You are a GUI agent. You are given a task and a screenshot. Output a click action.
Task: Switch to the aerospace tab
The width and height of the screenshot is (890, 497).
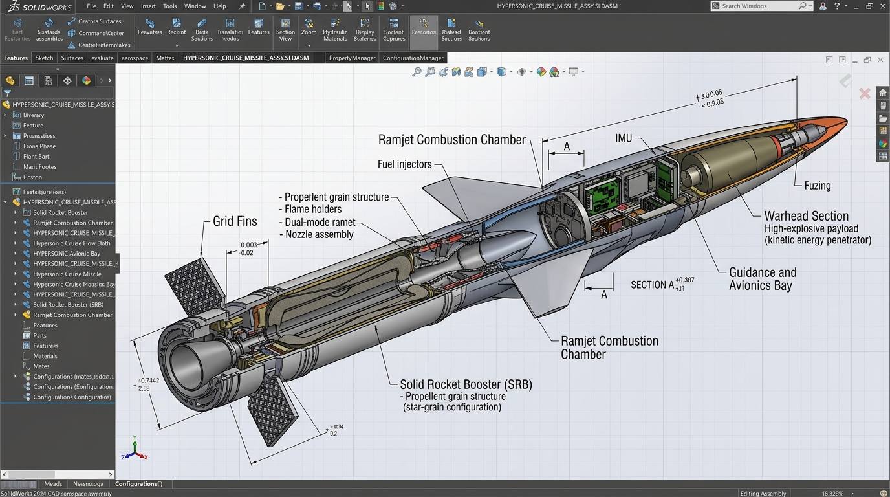pyautogui.click(x=135, y=58)
